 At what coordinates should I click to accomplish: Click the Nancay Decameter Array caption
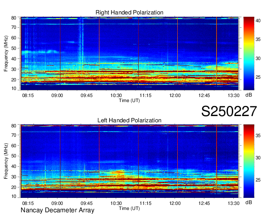[57, 210]
